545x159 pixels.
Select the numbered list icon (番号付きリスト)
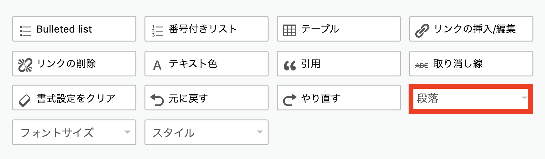pyautogui.click(x=158, y=31)
